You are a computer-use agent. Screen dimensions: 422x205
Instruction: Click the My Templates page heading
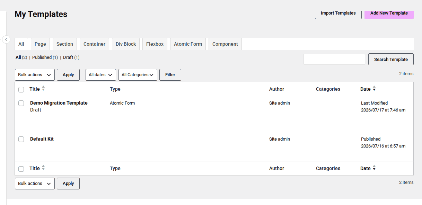41,14
